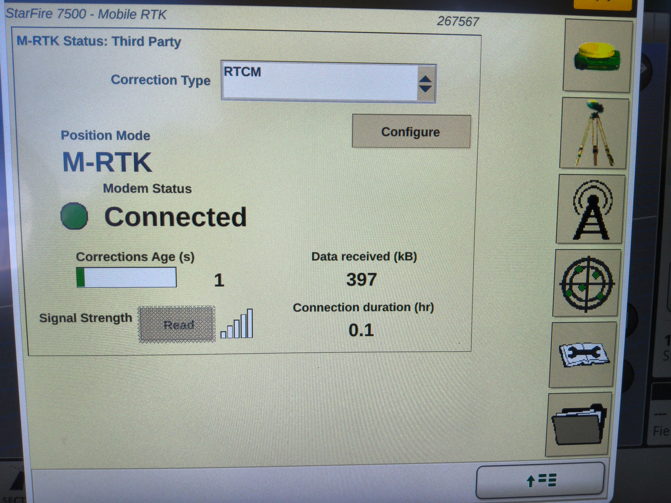Viewport: 671px width, 503px height.
Task: Click the StarFire 7500 - Mobile RTK title
Action: point(86,14)
